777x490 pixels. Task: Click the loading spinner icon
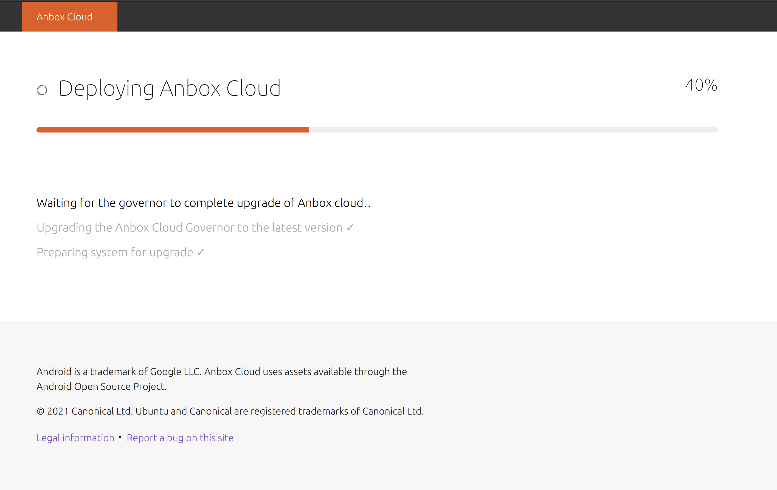tap(42, 90)
